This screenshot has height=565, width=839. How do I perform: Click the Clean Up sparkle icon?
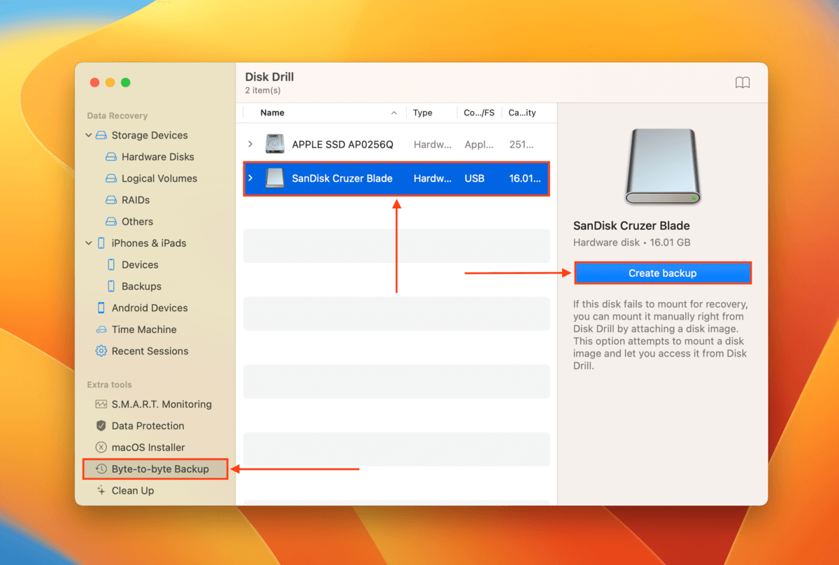[101, 491]
